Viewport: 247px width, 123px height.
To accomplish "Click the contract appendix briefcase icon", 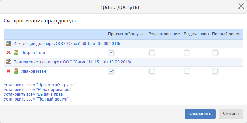I will tap(9, 62).
